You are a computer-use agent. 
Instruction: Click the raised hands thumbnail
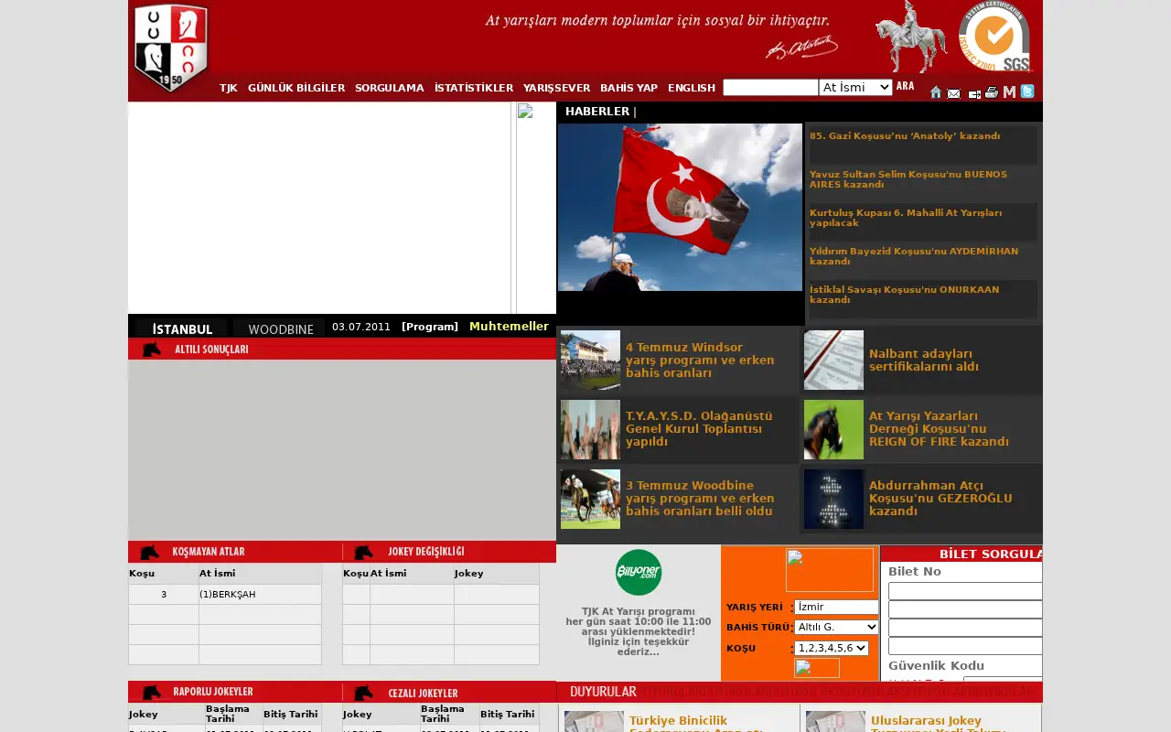pyautogui.click(x=590, y=429)
